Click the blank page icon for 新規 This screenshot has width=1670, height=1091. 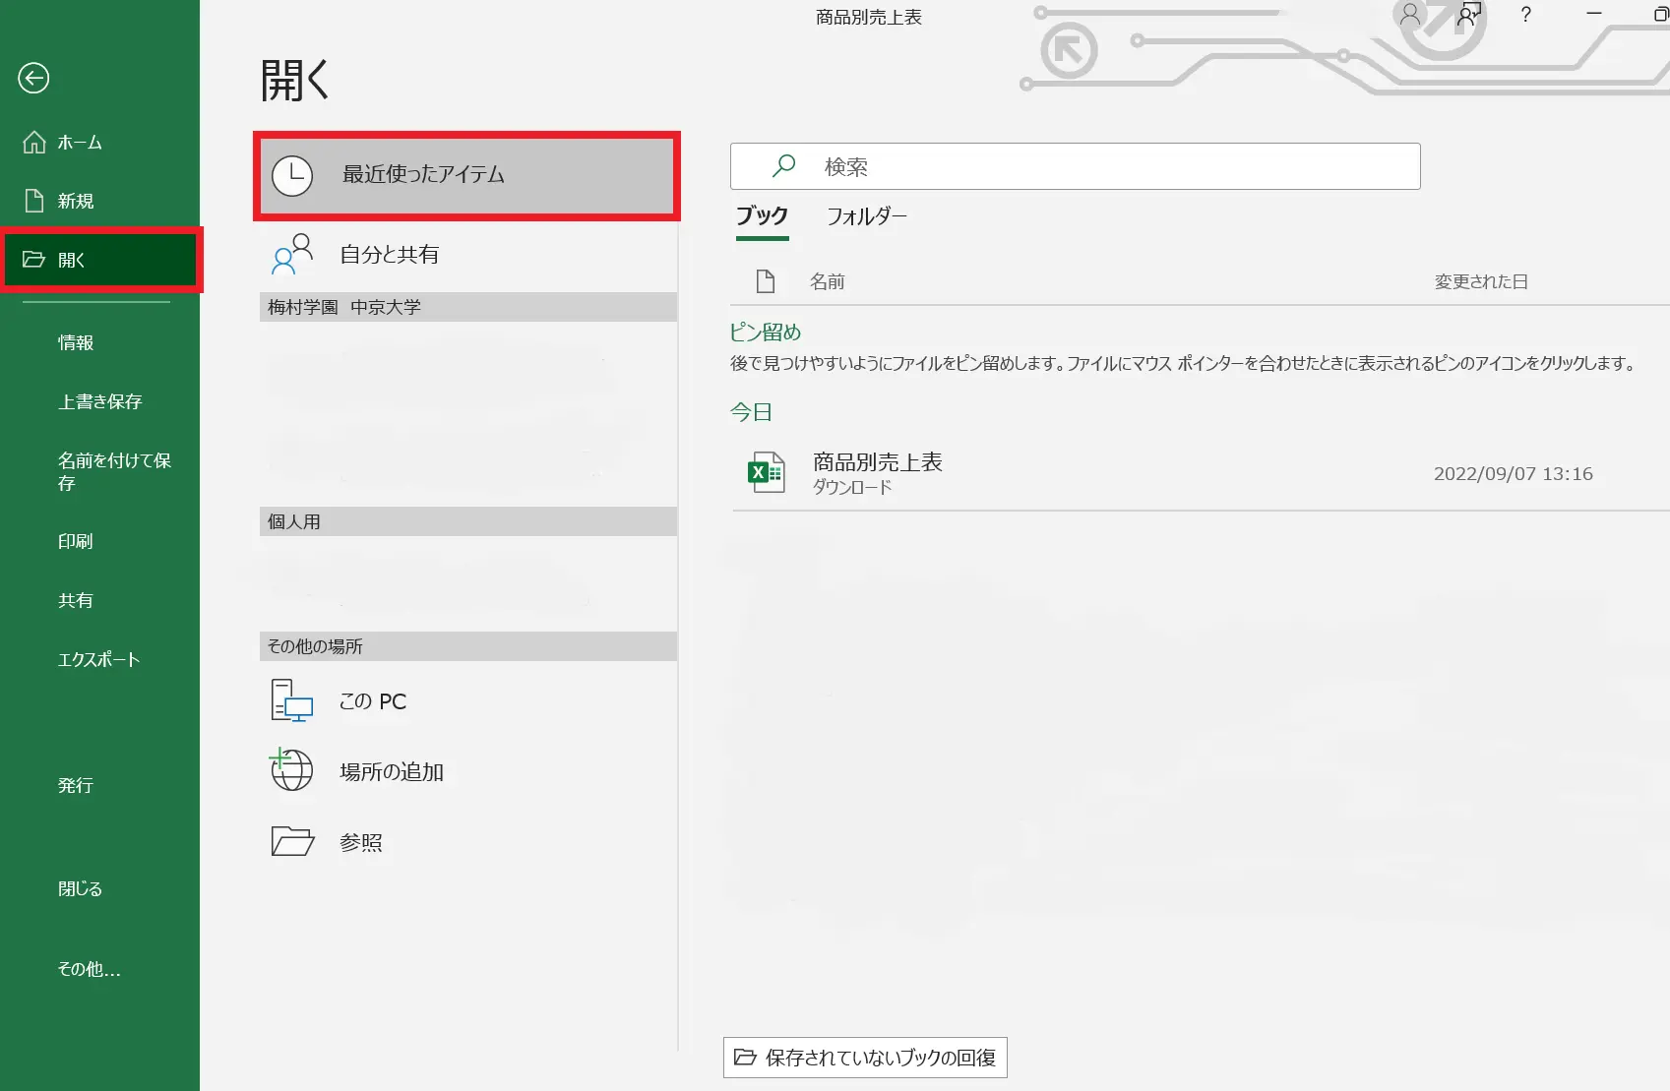[34, 201]
